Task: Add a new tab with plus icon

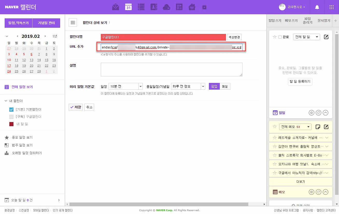Action: pyautogui.click(x=336, y=20)
